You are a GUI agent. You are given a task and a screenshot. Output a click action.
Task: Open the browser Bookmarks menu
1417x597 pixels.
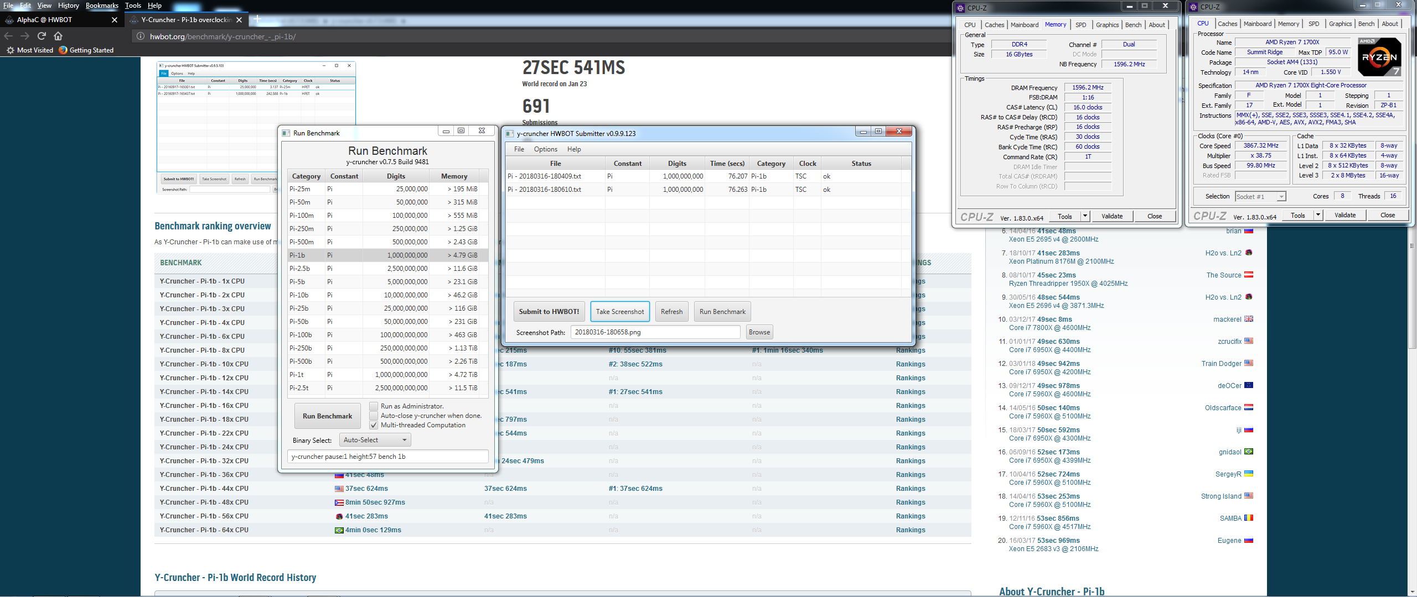click(x=102, y=6)
